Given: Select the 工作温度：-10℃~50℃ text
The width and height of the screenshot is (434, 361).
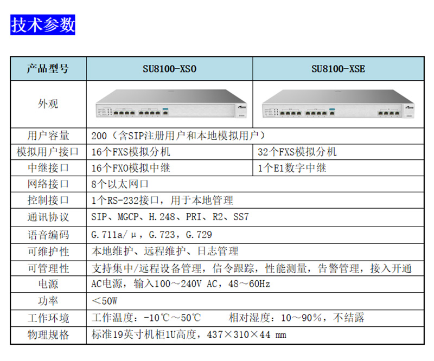Looking at the screenshot, I should (146, 318).
